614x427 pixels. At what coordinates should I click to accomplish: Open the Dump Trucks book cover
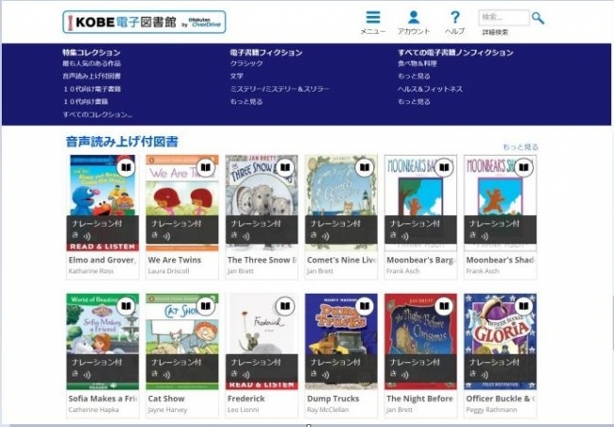[x=341, y=342]
